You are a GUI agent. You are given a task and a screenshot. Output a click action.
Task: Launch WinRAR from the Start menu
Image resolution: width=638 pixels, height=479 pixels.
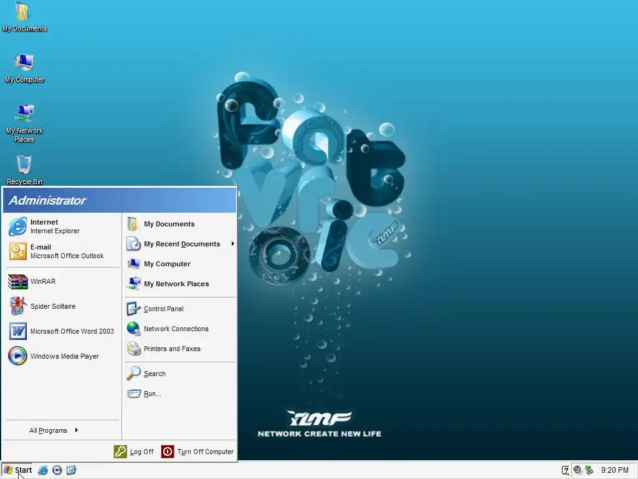pos(63,281)
